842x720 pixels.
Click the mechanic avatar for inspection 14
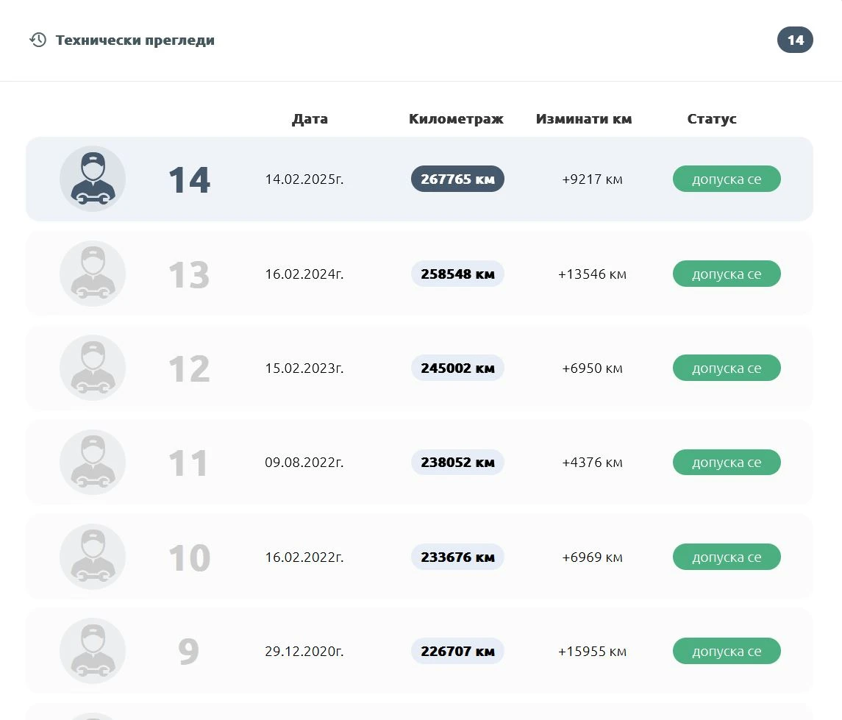pyautogui.click(x=93, y=179)
